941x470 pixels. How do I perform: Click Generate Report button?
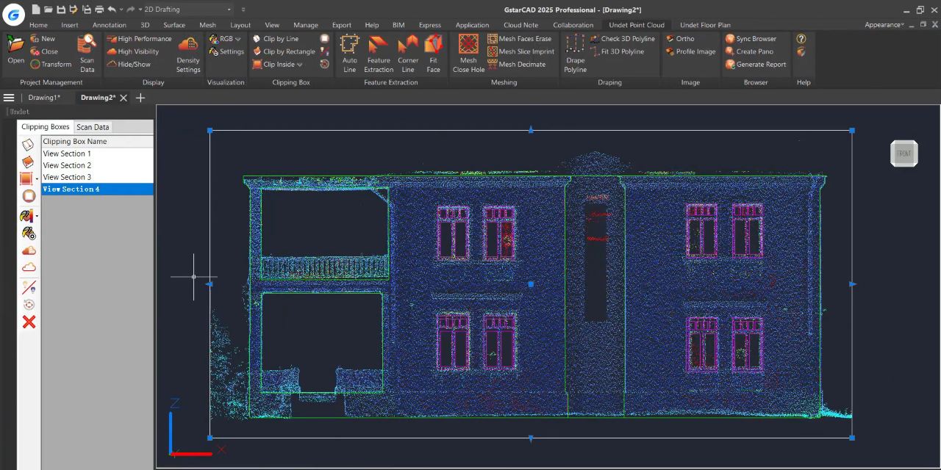(x=756, y=64)
